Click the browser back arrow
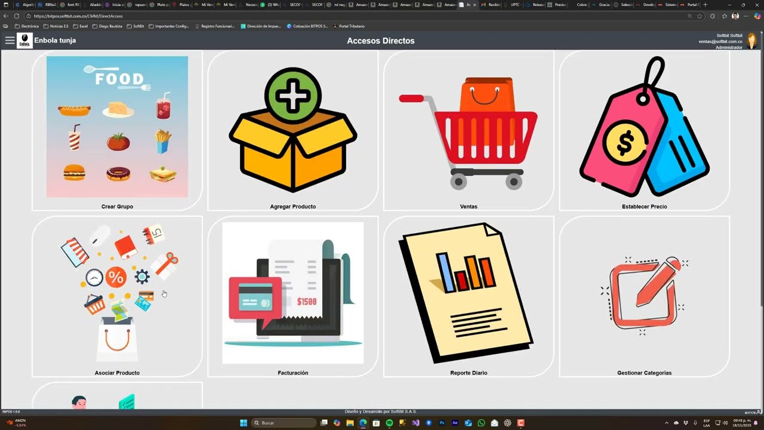Image resolution: width=764 pixels, height=430 pixels. tap(6, 16)
